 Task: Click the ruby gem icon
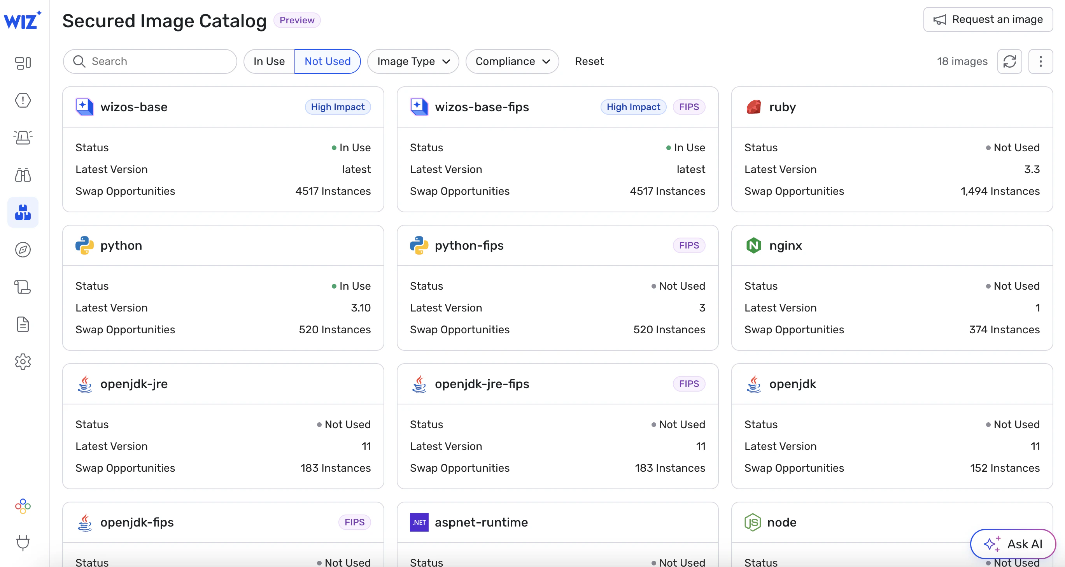pyautogui.click(x=754, y=107)
